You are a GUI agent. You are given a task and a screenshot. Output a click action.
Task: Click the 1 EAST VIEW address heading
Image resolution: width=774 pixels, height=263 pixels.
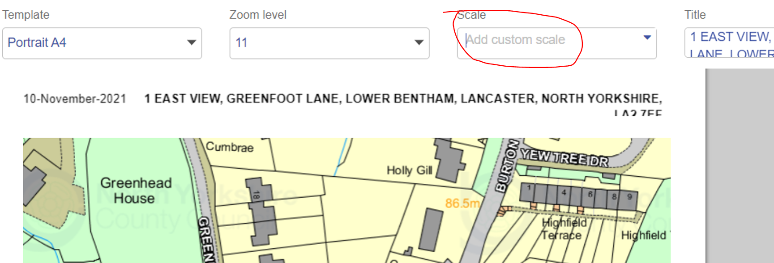point(402,98)
